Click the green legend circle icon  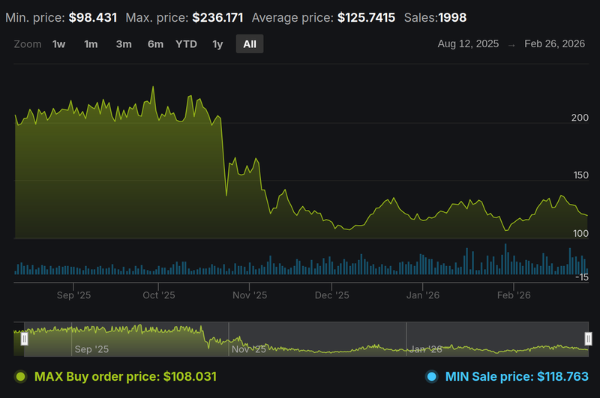pyautogui.click(x=21, y=376)
